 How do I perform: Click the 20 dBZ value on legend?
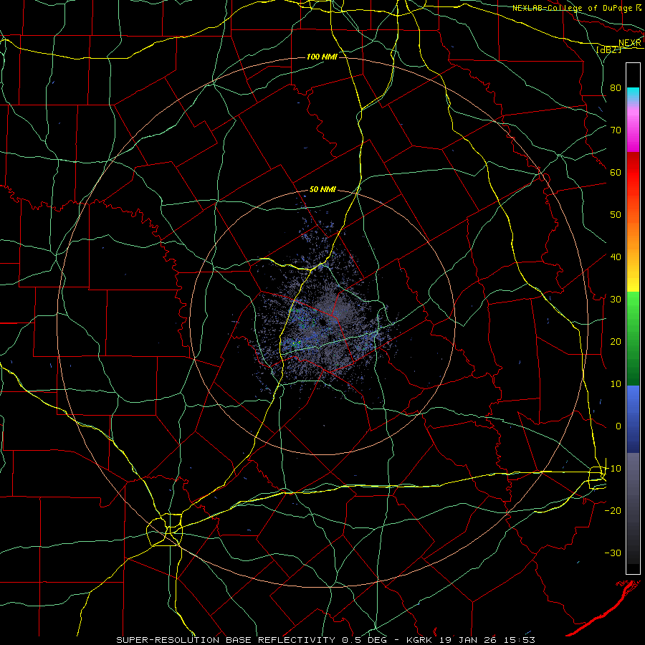[x=616, y=341]
